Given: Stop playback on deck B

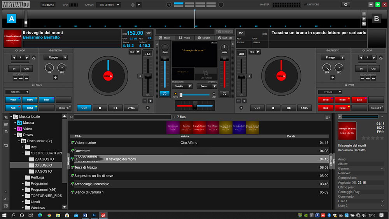Looking at the screenshot, I should point(273,108).
